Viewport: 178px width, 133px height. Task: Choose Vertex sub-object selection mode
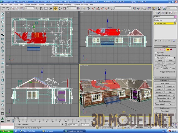[157, 50]
